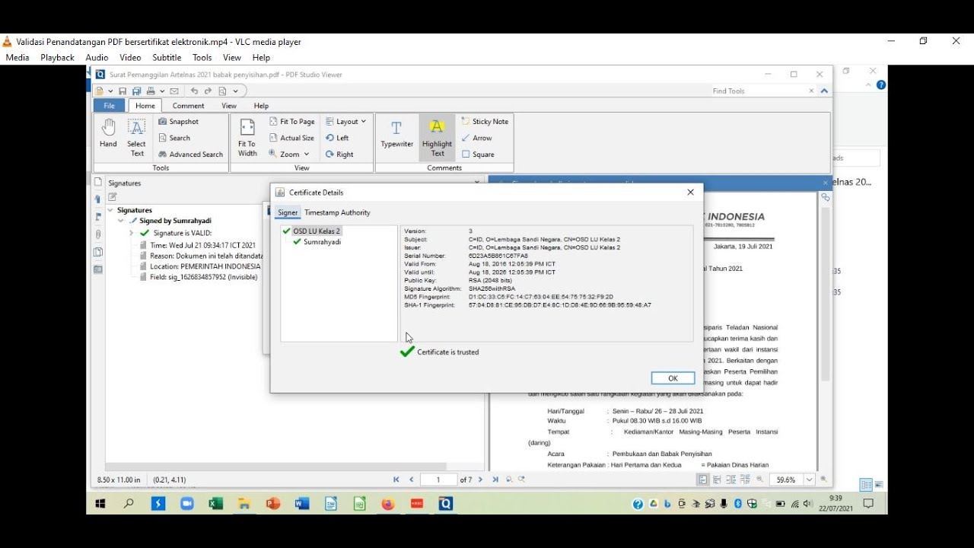This screenshot has height=548, width=974.
Task: Open the Attachments paperclip sidebar icon
Action: 98,234
